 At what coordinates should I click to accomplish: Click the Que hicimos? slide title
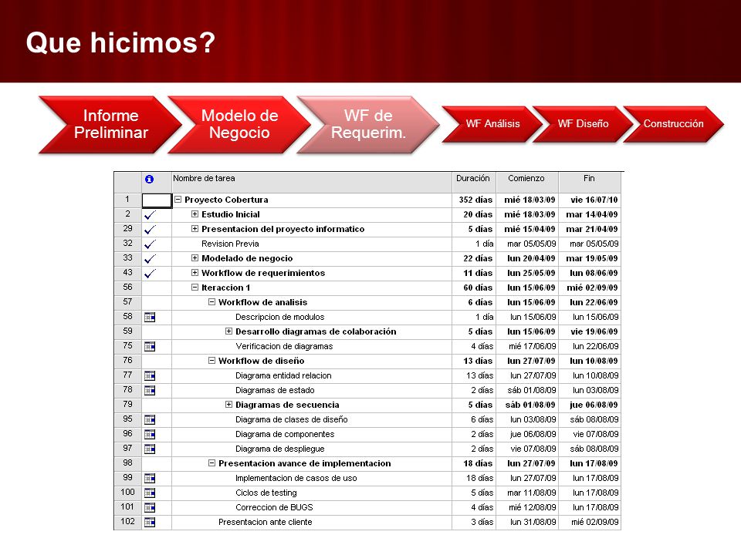point(120,43)
